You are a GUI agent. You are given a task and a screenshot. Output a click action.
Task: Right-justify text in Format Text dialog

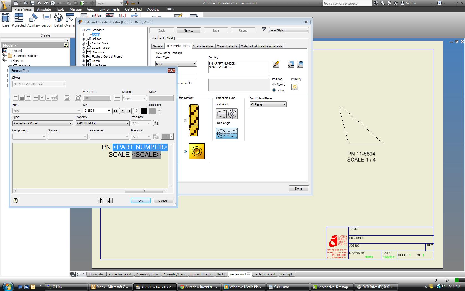click(x=28, y=98)
